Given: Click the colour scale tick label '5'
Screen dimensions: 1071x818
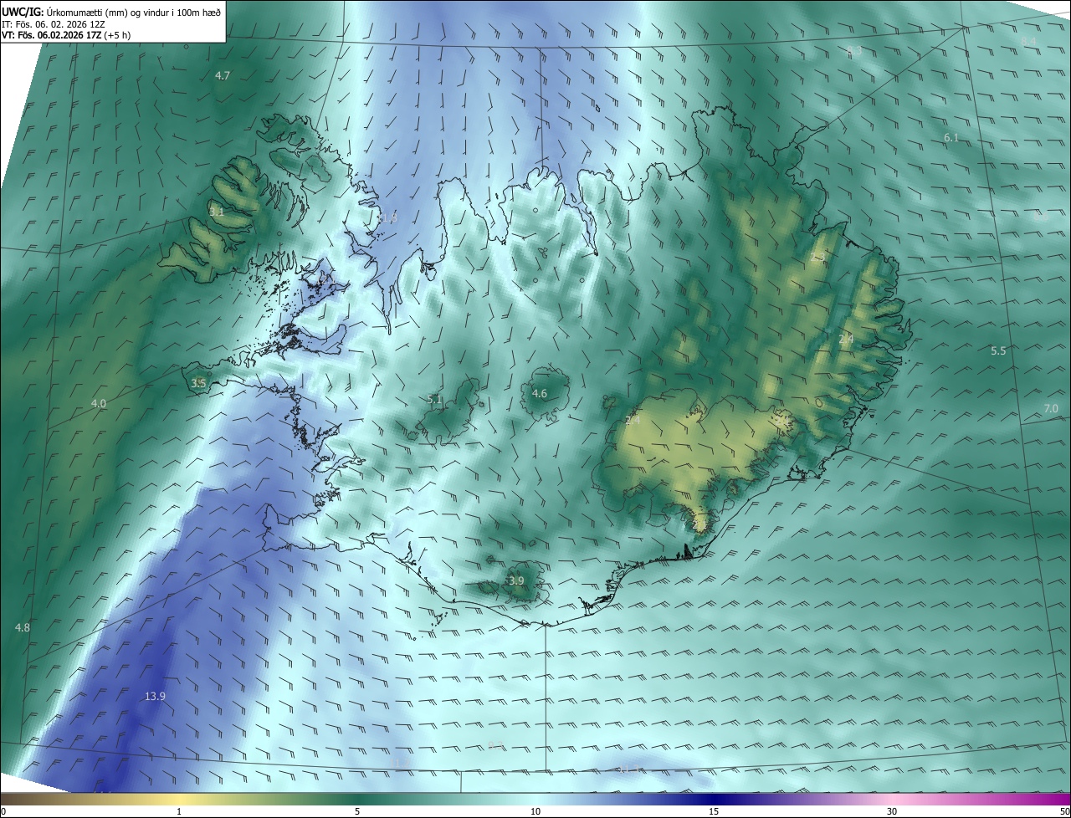Looking at the screenshot, I should (x=357, y=811).
